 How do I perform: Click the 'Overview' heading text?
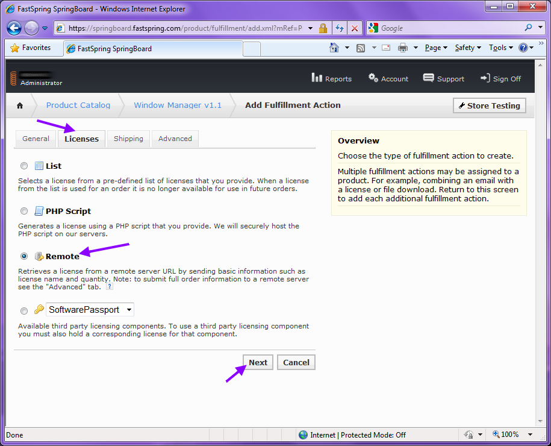point(358,140)
